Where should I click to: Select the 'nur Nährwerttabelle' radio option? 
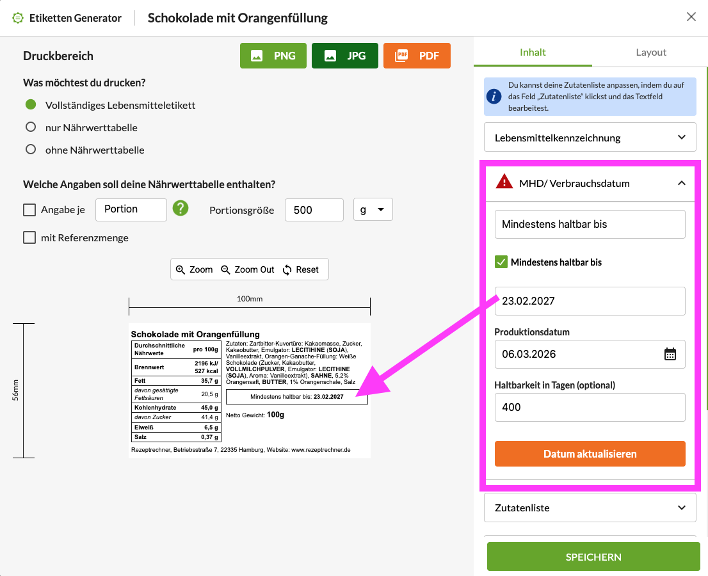tap(29, 127)
